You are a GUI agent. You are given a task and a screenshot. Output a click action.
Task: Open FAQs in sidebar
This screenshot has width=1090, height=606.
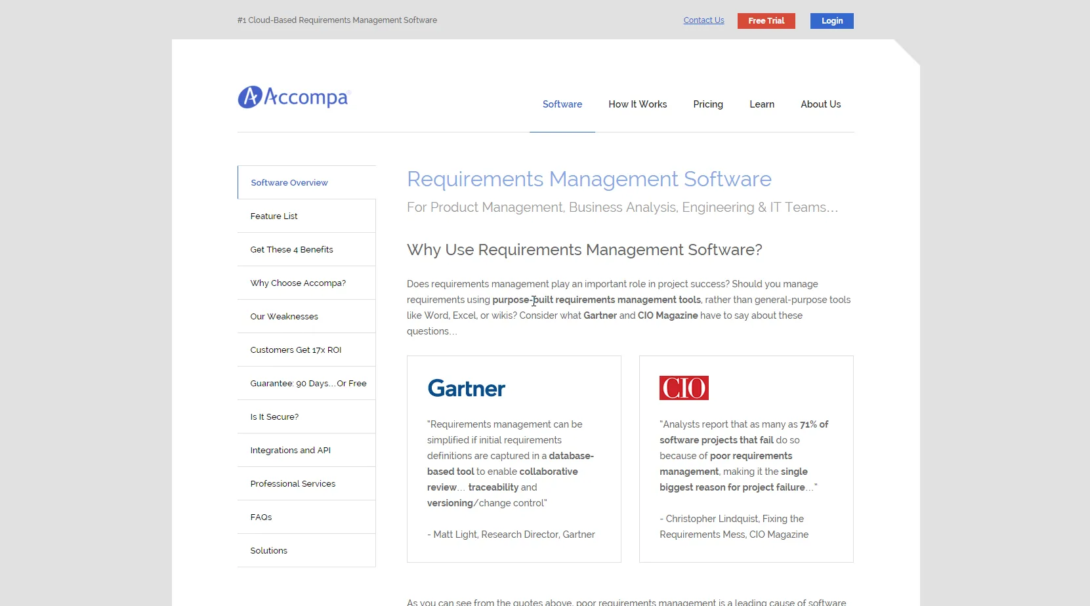[306, 517]
